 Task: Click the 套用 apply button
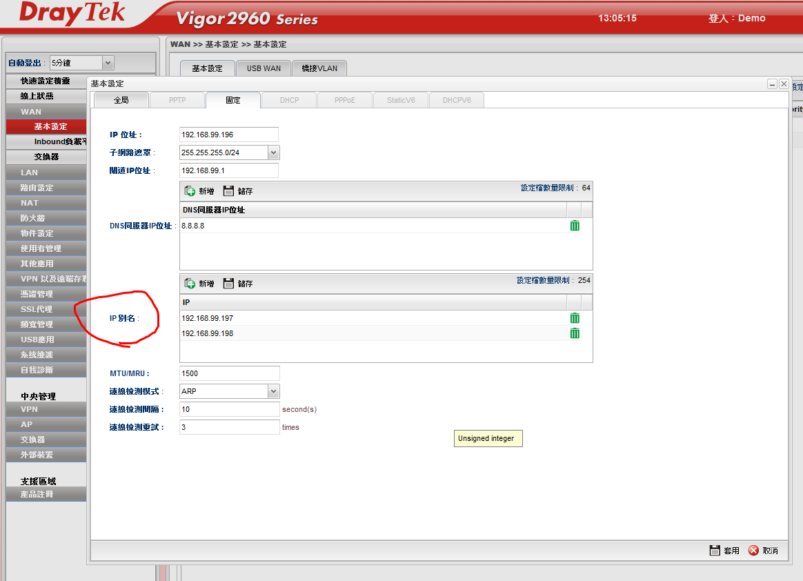(x=724, y=551)
